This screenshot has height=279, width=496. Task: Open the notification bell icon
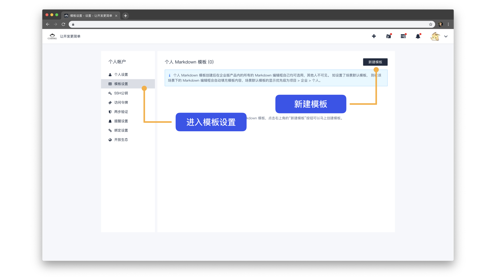pyautogui.click(x=418, y=36)
